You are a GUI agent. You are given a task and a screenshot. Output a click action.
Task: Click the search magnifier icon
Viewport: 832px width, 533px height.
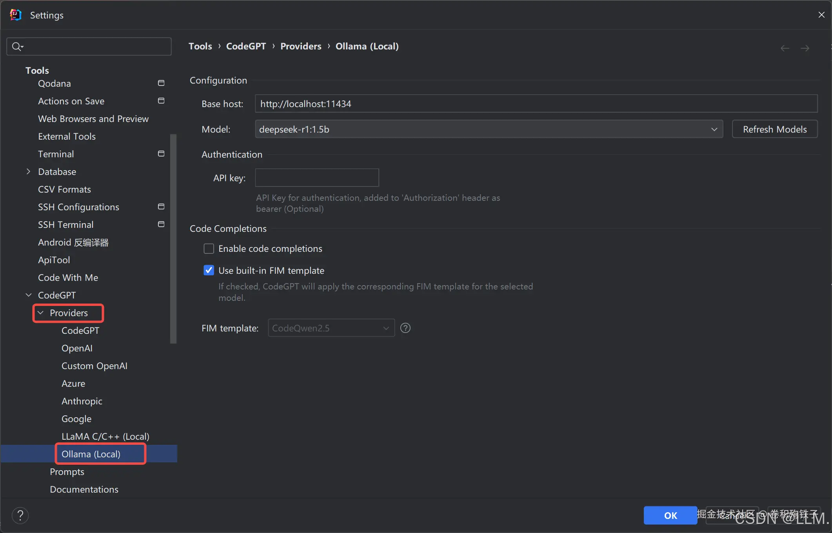pyautogui.click(x=17, y=47)
